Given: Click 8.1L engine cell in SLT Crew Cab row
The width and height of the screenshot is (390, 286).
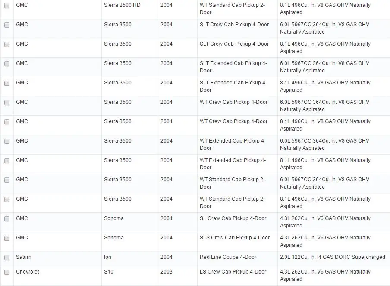Looking at the screenshot, I should (333, 48).
